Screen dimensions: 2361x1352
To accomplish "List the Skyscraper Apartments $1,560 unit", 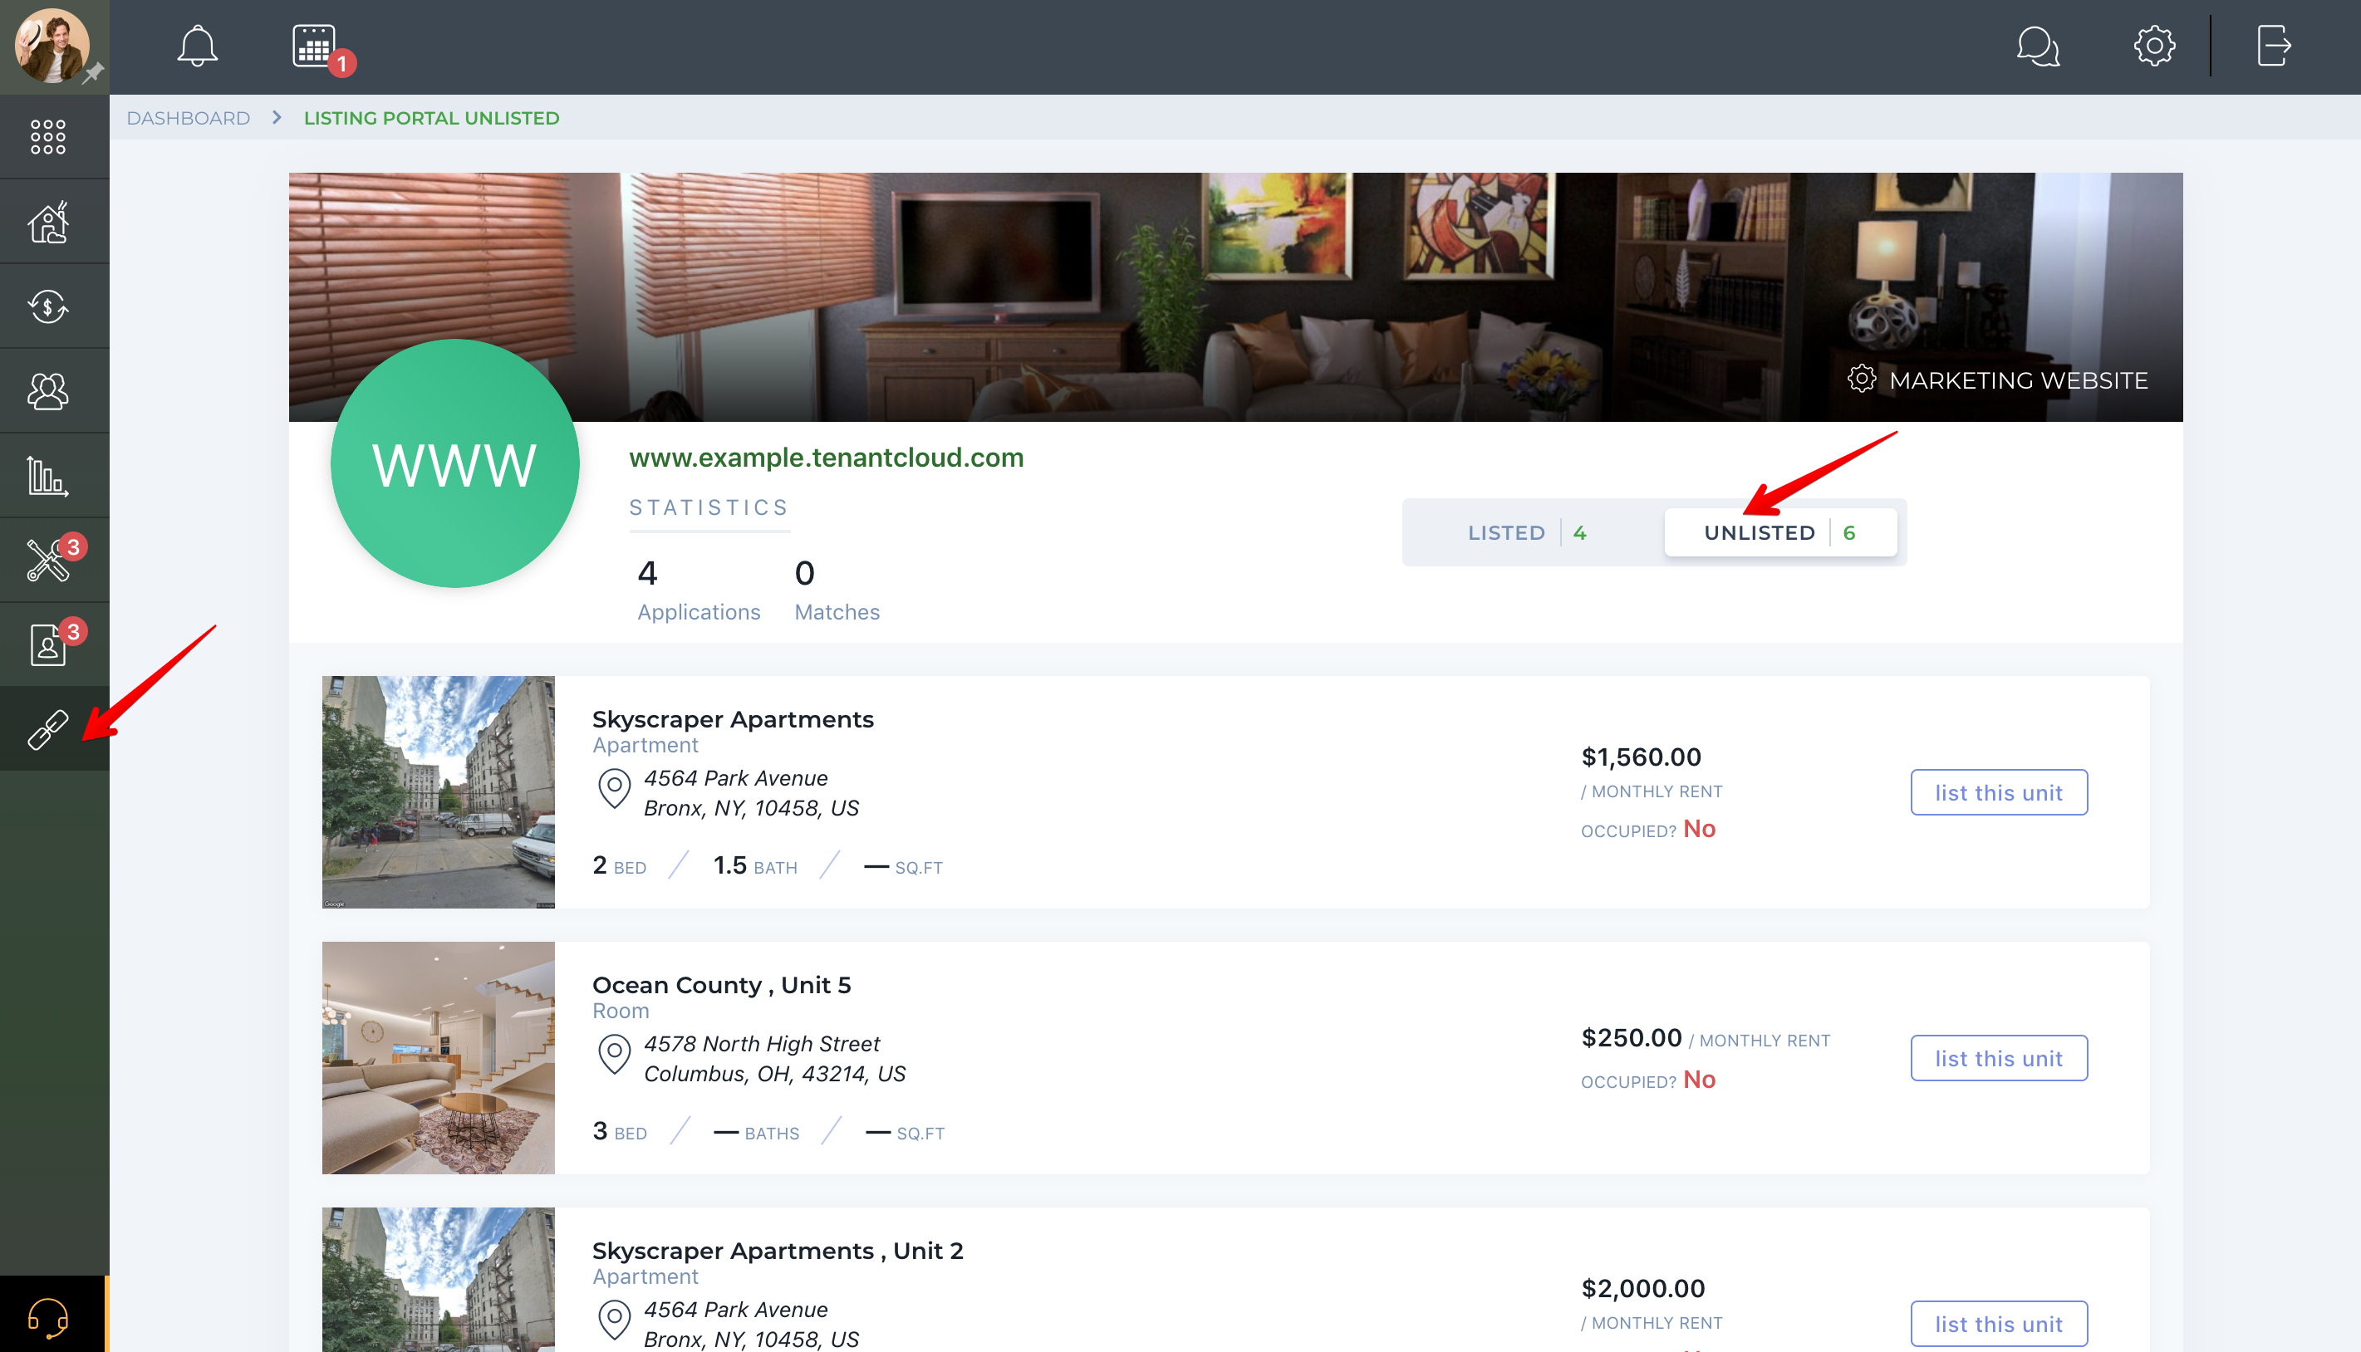I will (1999, 792).
